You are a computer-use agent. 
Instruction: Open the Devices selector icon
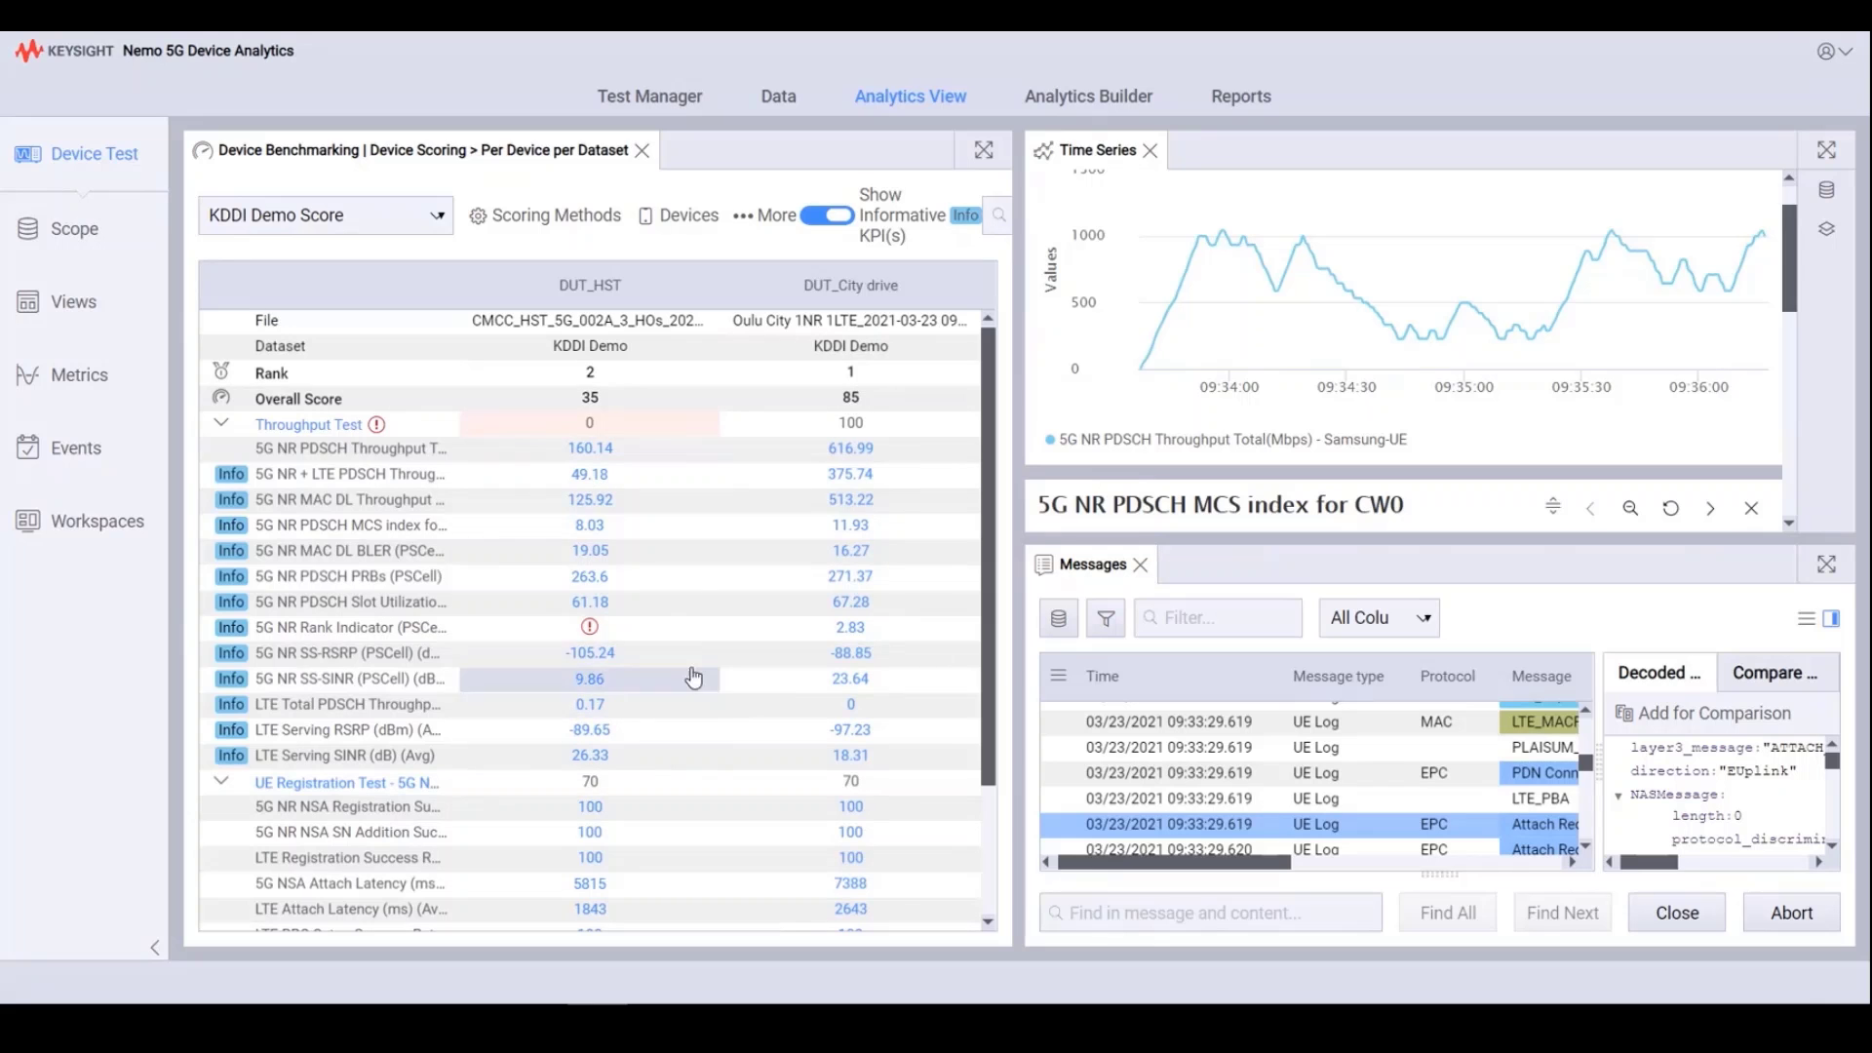(x=645, y=214)
